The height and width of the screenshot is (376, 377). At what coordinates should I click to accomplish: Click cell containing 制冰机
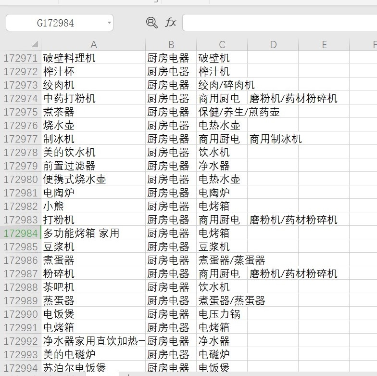click(x=93, y=139)
